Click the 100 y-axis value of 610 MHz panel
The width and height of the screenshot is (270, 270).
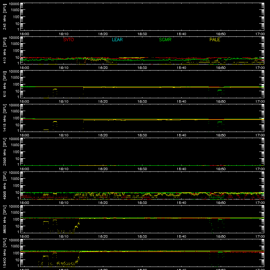16,84
